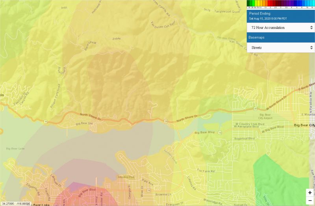Zoom in with the plus button
315x206 pixels.
click(x=310, y=193)
